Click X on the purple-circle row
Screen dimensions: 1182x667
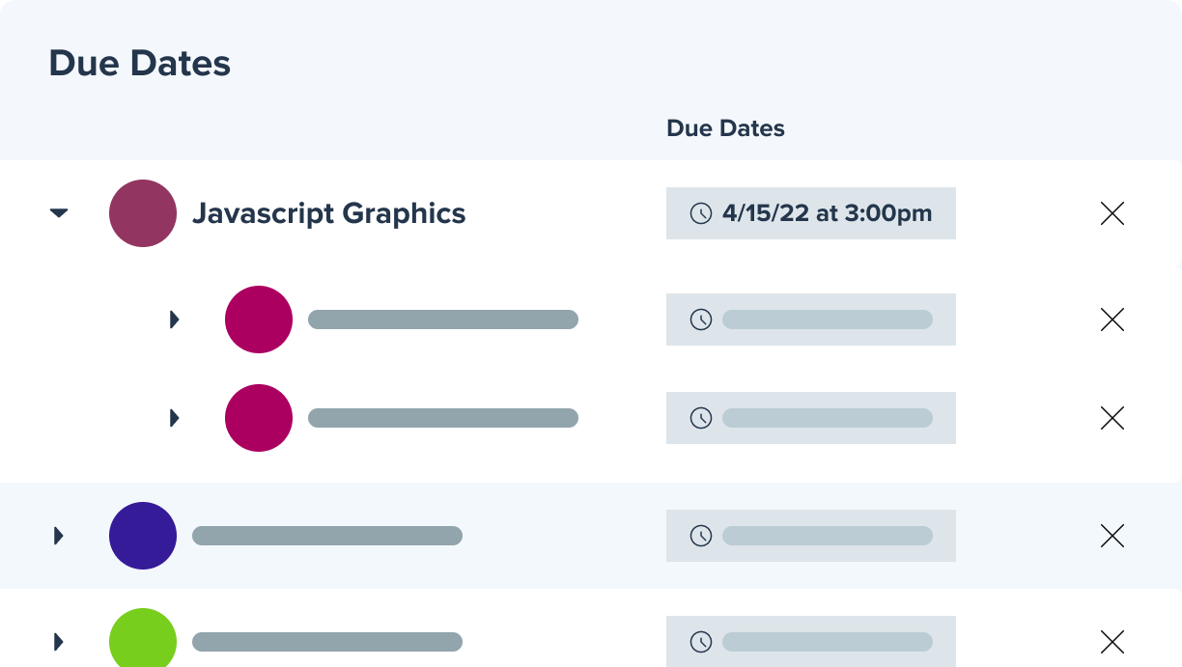(1112, 536)
